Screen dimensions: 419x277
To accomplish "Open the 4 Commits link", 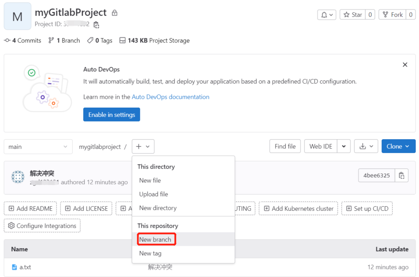I will point(23,40).
